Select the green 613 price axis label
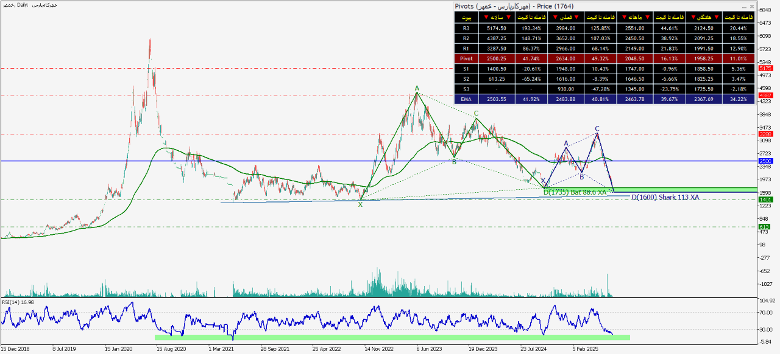The height and width of the screenshot is (354, 780). coord(764,227)
